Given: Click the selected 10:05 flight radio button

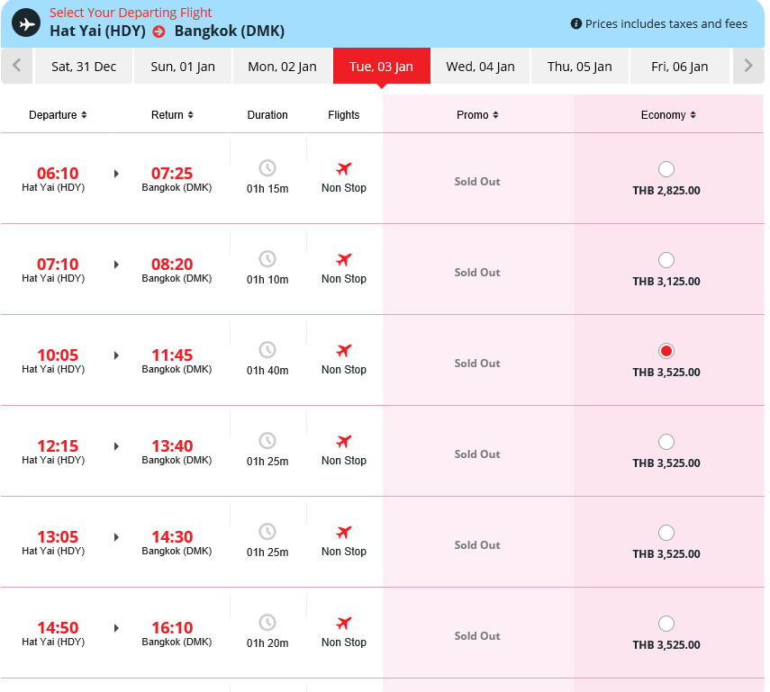Looking at the screenshot, I should click(x=666, y=351).
